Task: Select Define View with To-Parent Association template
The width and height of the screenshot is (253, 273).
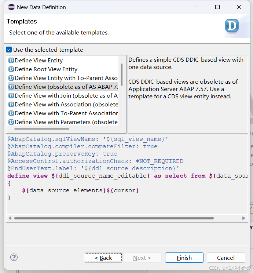Action: point(63,113)
